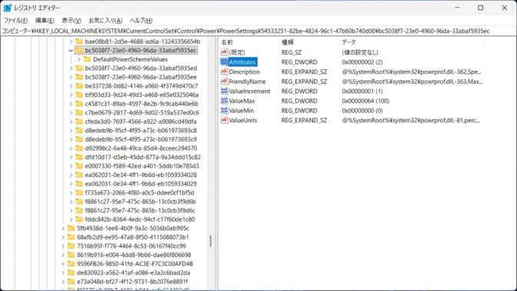The height and width of the screenshot is (291, 517).
Task: Click folder icon of bae08b81-2d5e-4688 key
Action: (x=79, y=42)
